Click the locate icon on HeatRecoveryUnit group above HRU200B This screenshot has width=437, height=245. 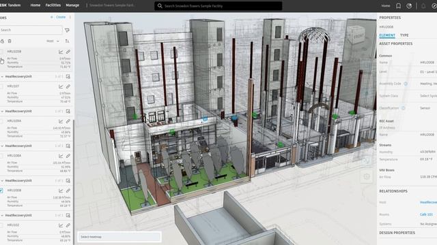pyautogui.click(x=68, y=180)
